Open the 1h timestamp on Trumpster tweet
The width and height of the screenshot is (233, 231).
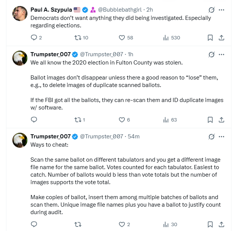pos(130,54)
